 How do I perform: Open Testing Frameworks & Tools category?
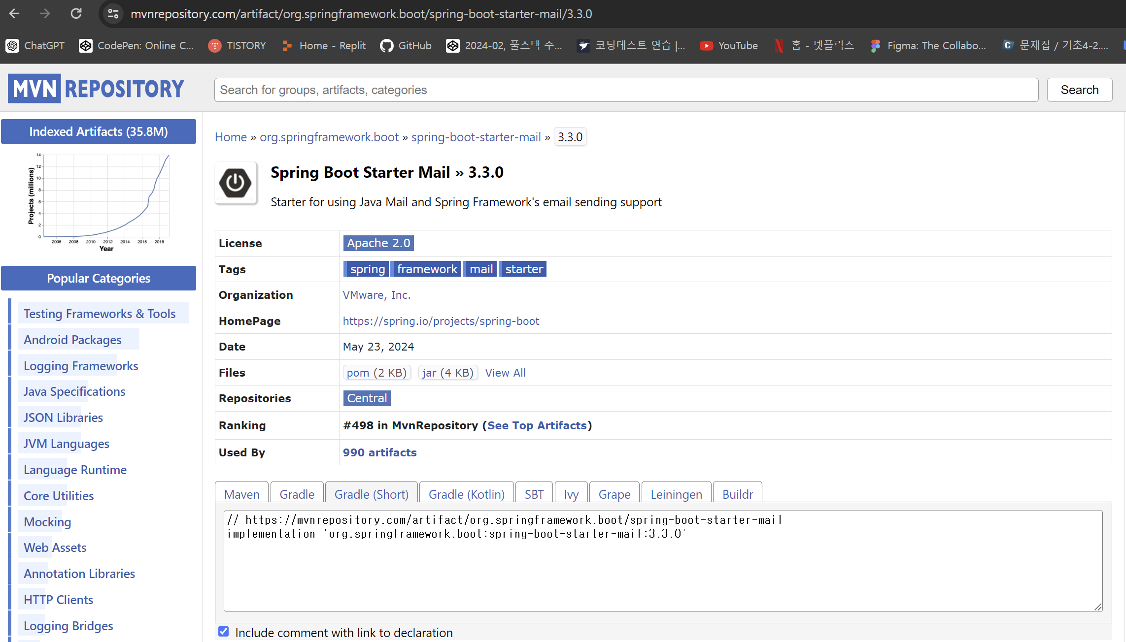point(100,314)
